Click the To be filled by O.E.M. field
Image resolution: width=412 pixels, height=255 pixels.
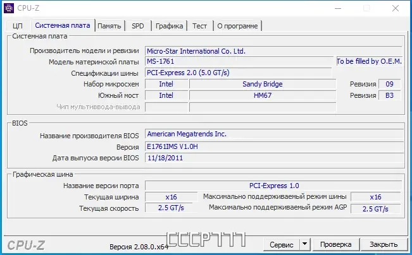tap(369, 61)
